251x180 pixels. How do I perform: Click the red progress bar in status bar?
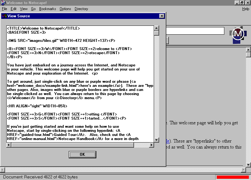pos(232,177)
